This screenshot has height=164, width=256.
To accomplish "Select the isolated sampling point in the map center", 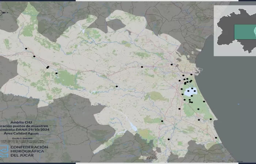I will 117,86.
